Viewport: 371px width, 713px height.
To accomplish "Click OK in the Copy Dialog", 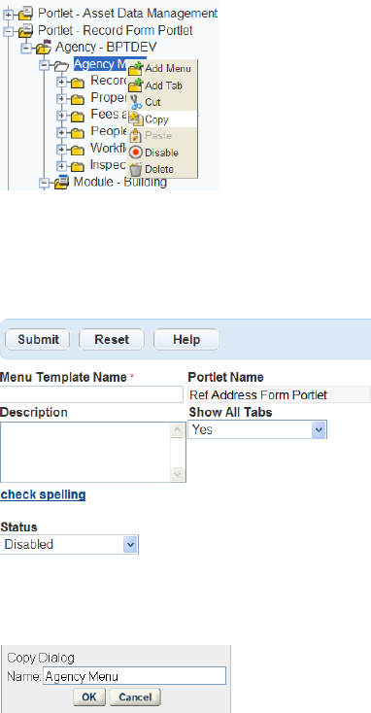I will [89, 697].
